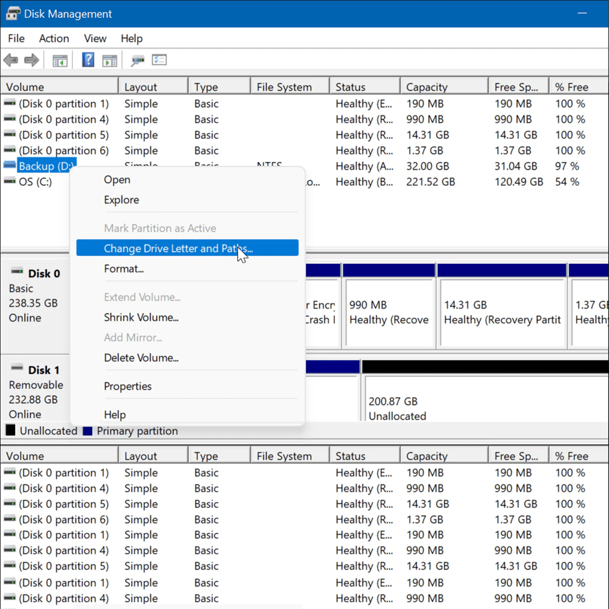The image size is (609, 609).
Task: Select the 14.31 GB Recovery Partition block
Action: 502,312
